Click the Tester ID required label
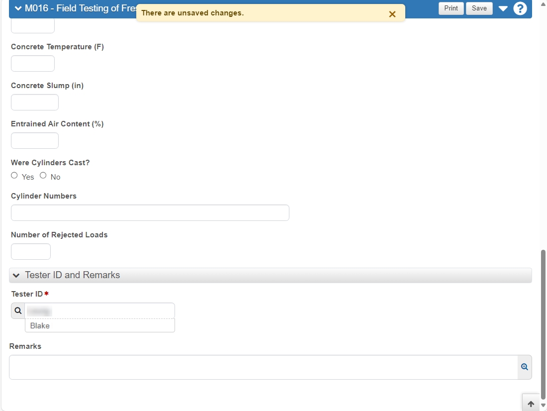Viewport: 547px width, 411px height. [x=30, y=294]
